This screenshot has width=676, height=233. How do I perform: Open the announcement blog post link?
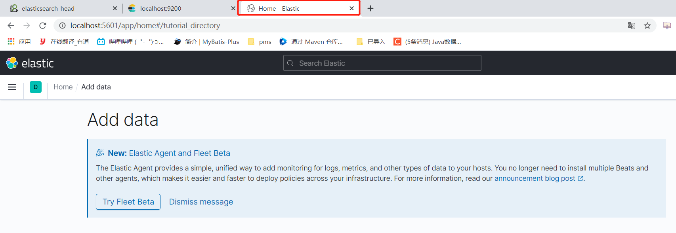(x=539, y=178)
